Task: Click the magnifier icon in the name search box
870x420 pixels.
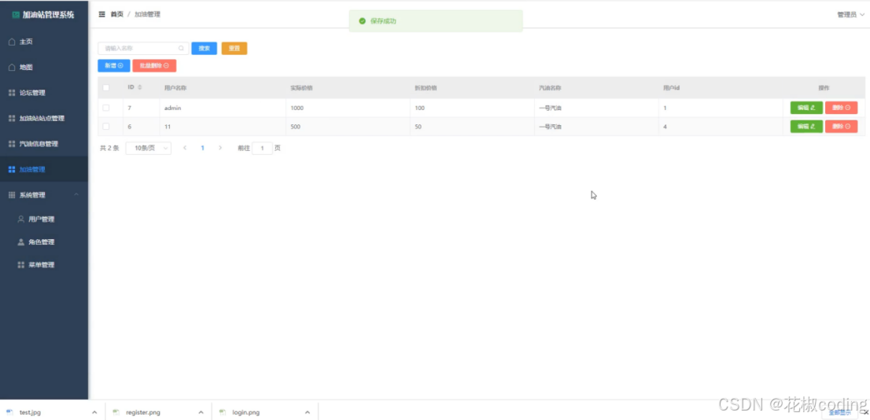Action: point(181,48)
